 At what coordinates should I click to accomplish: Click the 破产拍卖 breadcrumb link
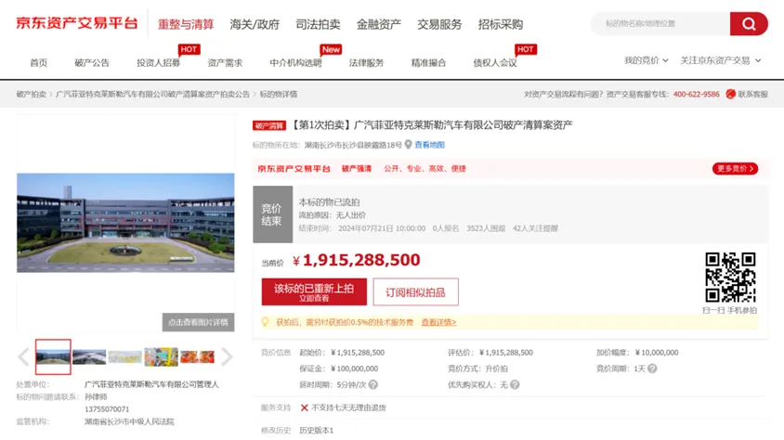pos(31,94)
